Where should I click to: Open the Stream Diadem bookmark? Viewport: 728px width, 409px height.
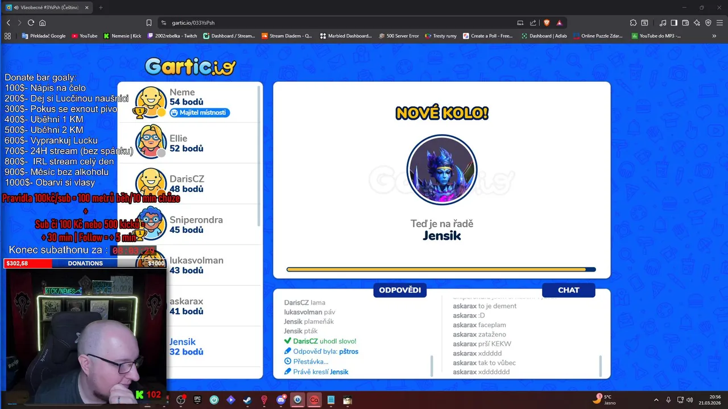click(x=287, y=36)
